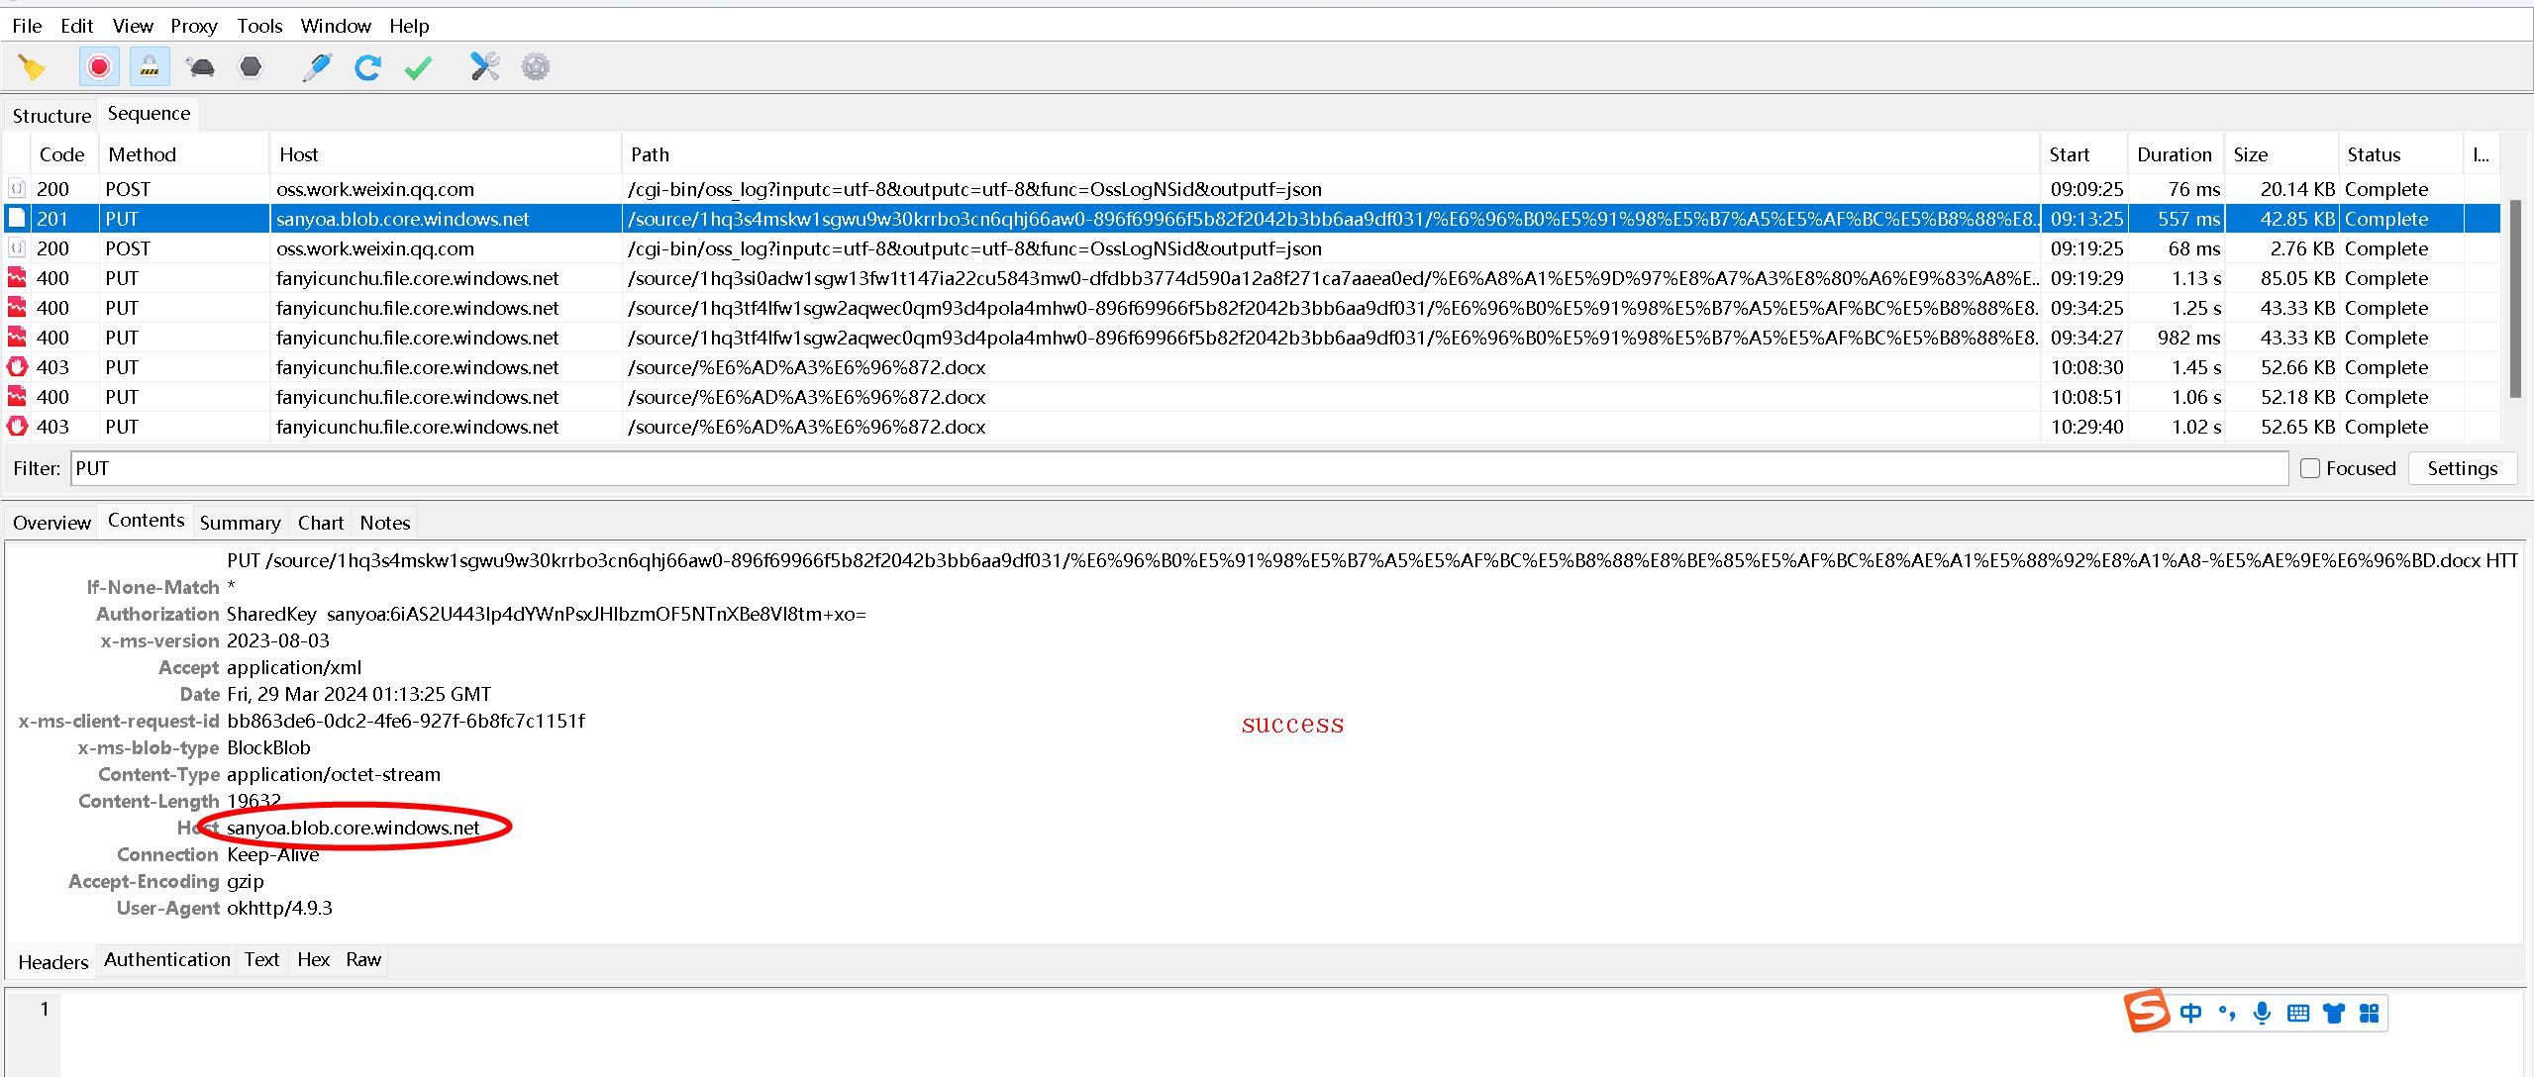Sort by the Status column header
This screenshot has height=1077, width=2534.
click(x=2399, y=154)
